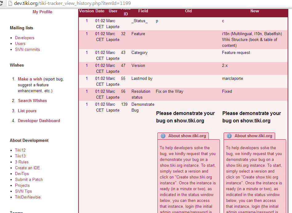Open the List yours link

click(x=27, y=111)
